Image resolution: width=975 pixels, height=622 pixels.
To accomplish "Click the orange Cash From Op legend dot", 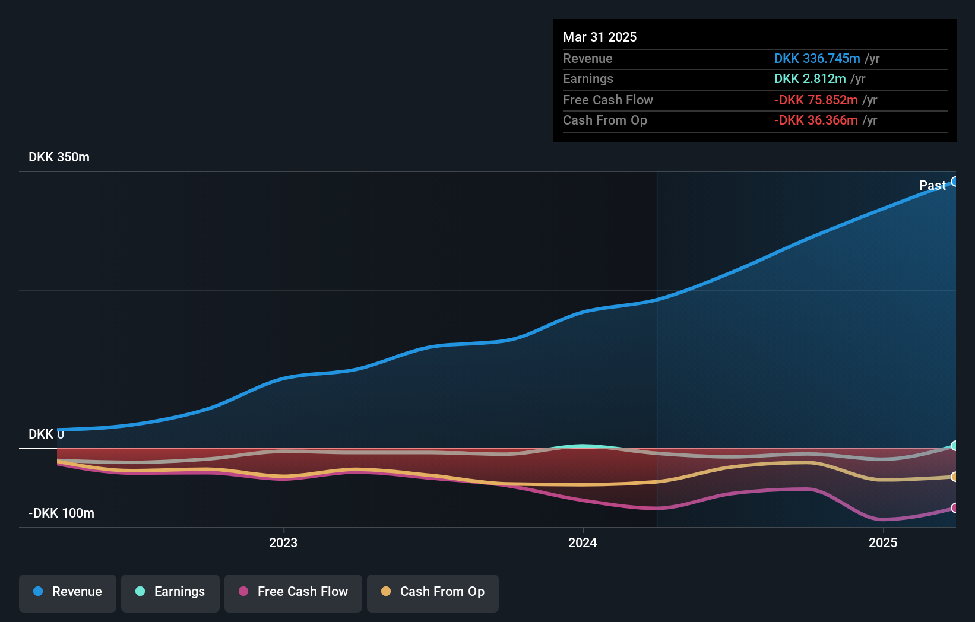I will (x=386, y=592).
